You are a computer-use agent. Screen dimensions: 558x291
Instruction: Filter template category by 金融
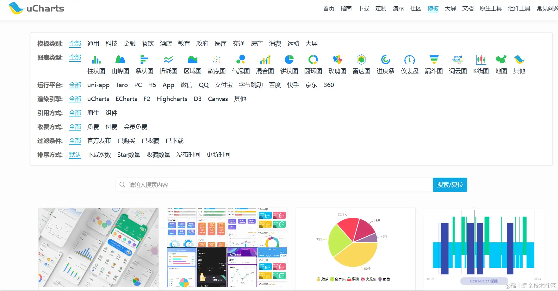coord(130,43)
